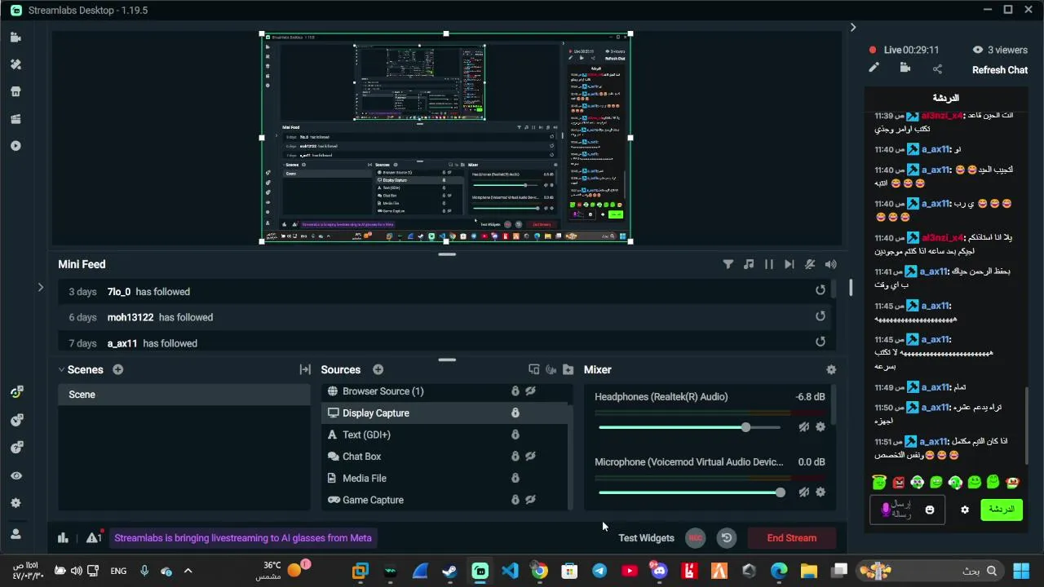Toggle lock on Chat Box source
The image size is (1044, 587).
[515, 457]
